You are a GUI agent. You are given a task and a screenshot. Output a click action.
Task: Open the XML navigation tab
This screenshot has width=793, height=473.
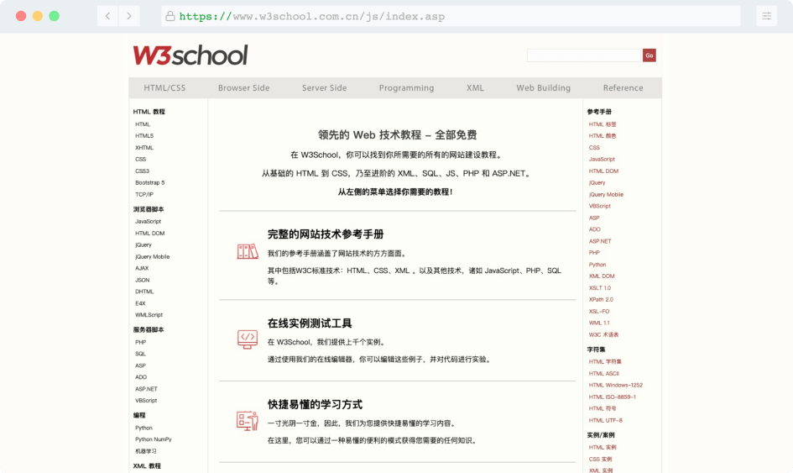pyautogui.click(x=476, y=87)
